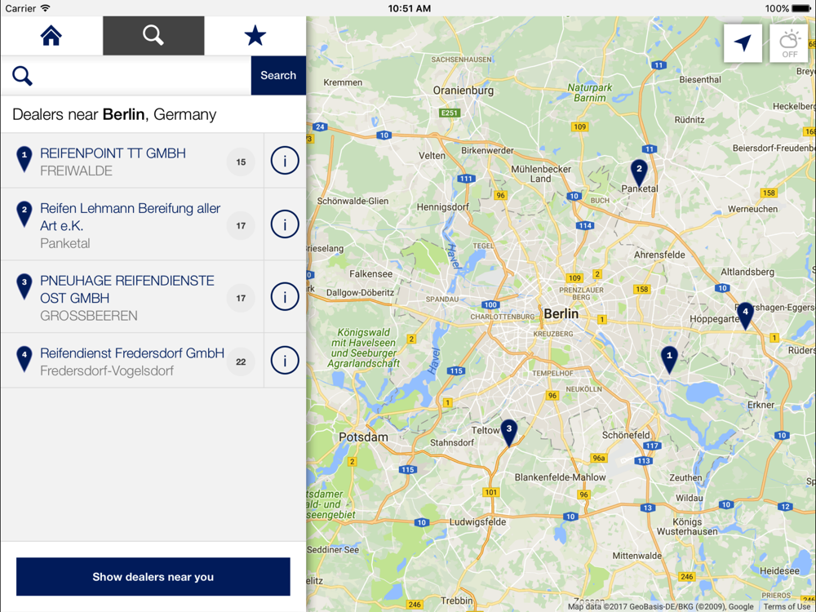The image size is (816, 612).
Task: Switch to the Search tab
Action: 153,35
